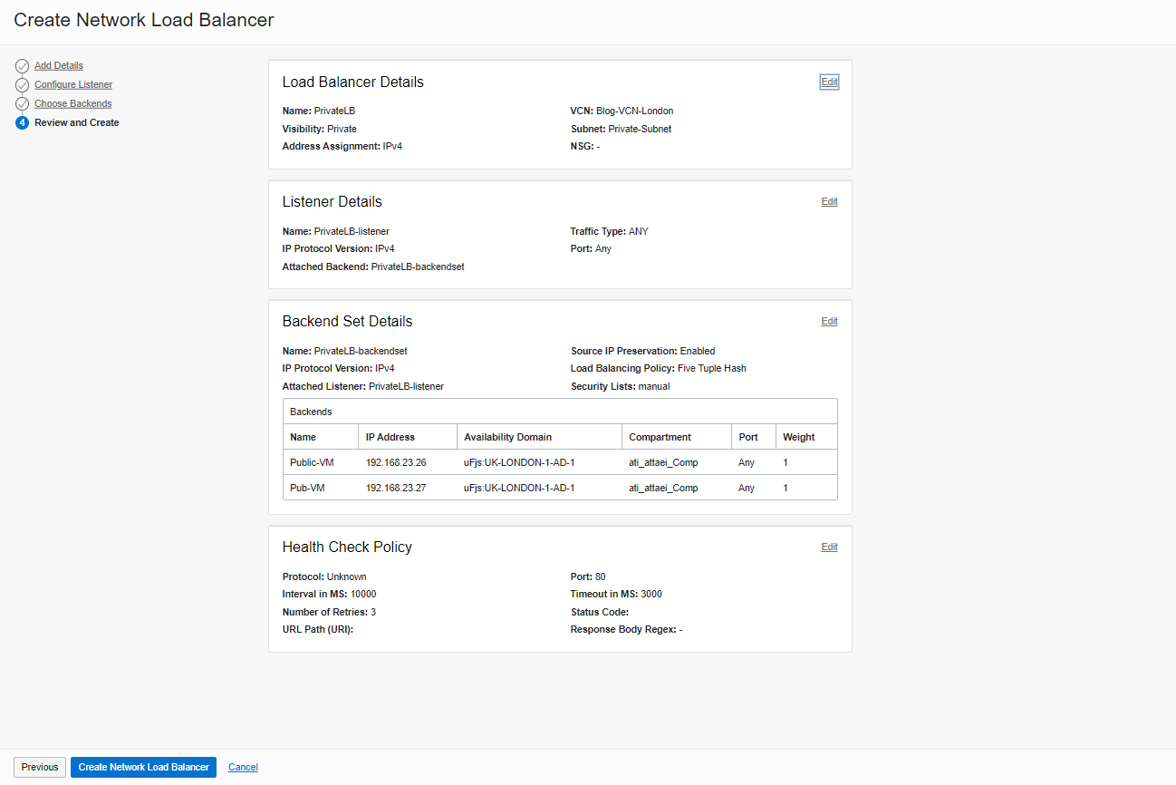Return to the Choose Backends step

coord(72,104)
